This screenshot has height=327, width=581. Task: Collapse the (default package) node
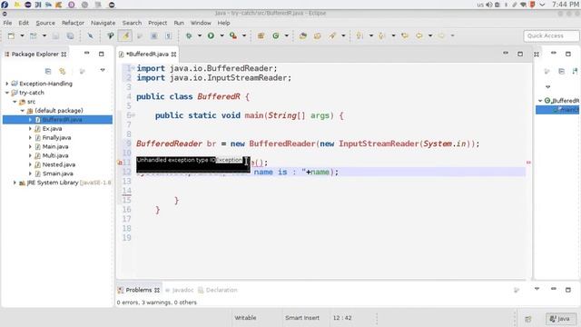click(x=22, y=111)
